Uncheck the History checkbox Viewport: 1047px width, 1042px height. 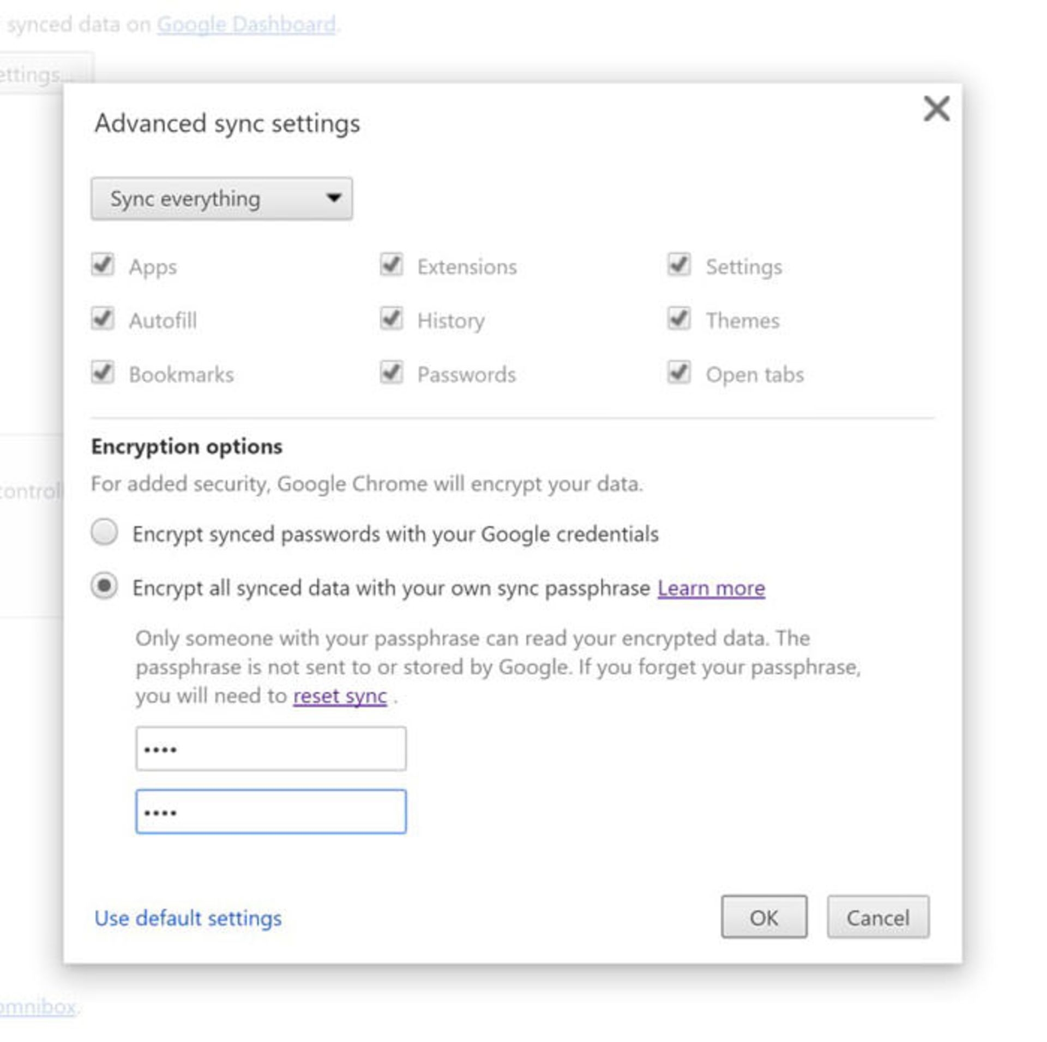(391, 319)
